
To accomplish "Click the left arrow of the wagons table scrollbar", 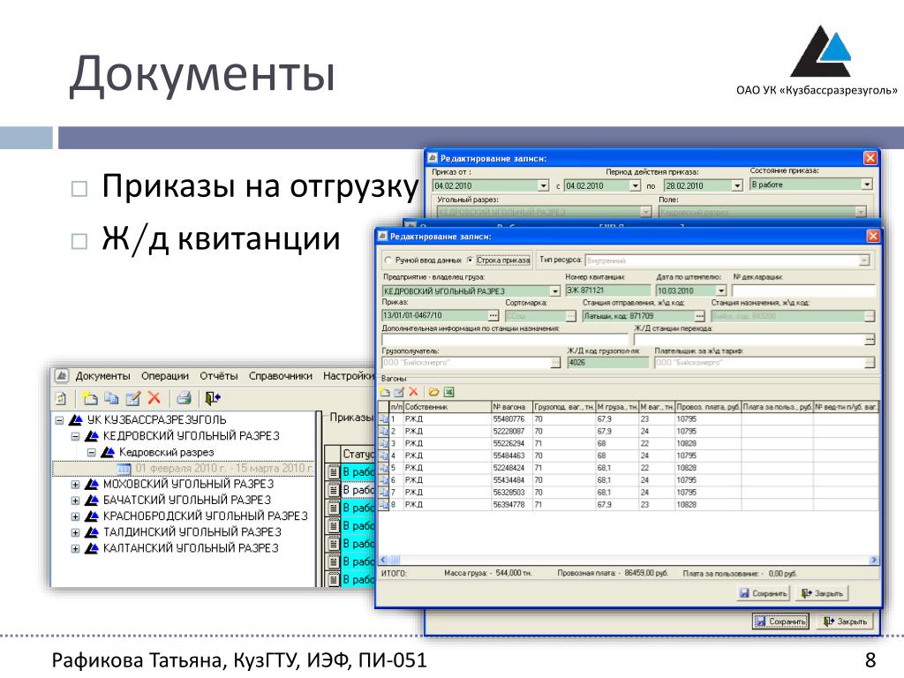I will click(384, 560).
